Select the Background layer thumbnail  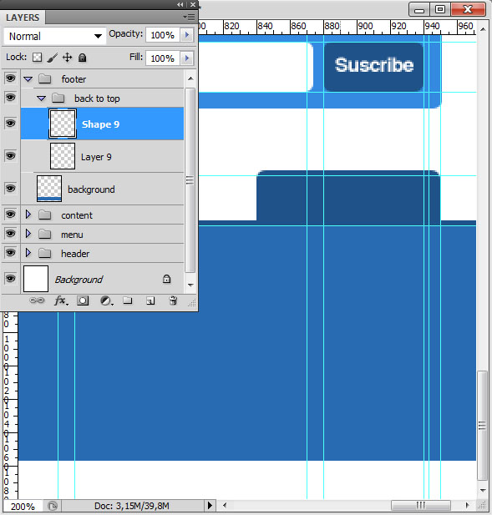click(x=36, y=279)
